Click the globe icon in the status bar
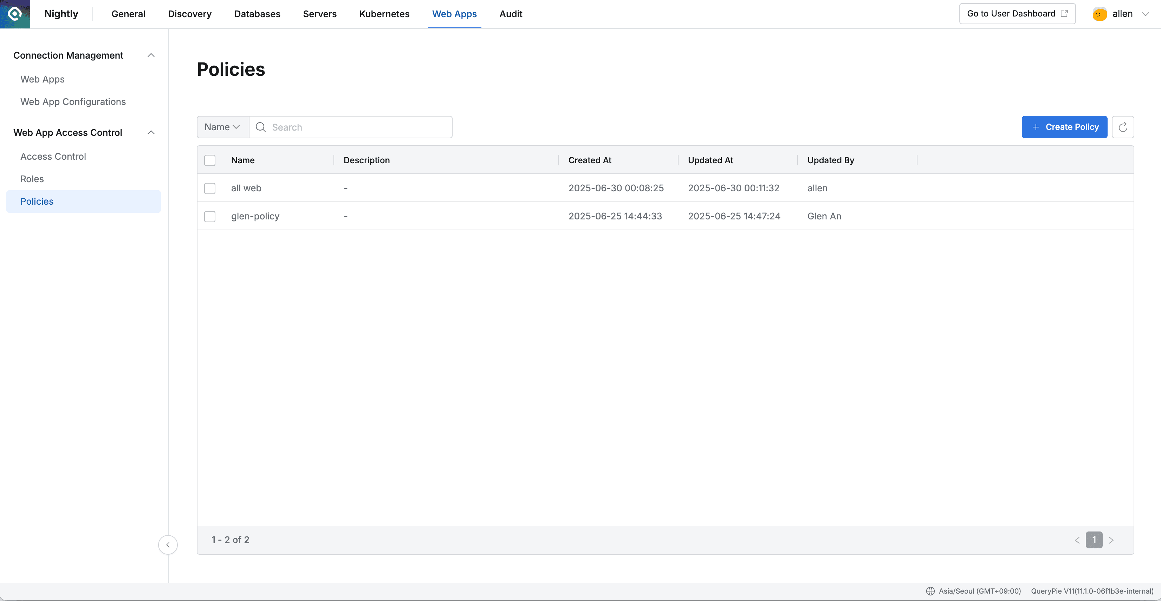The image size is (1161, 601). click(x=931, y=592)
